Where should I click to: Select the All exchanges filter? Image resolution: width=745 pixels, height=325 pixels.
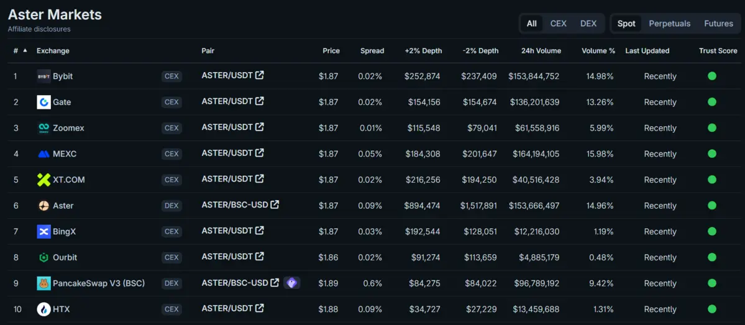531,24
